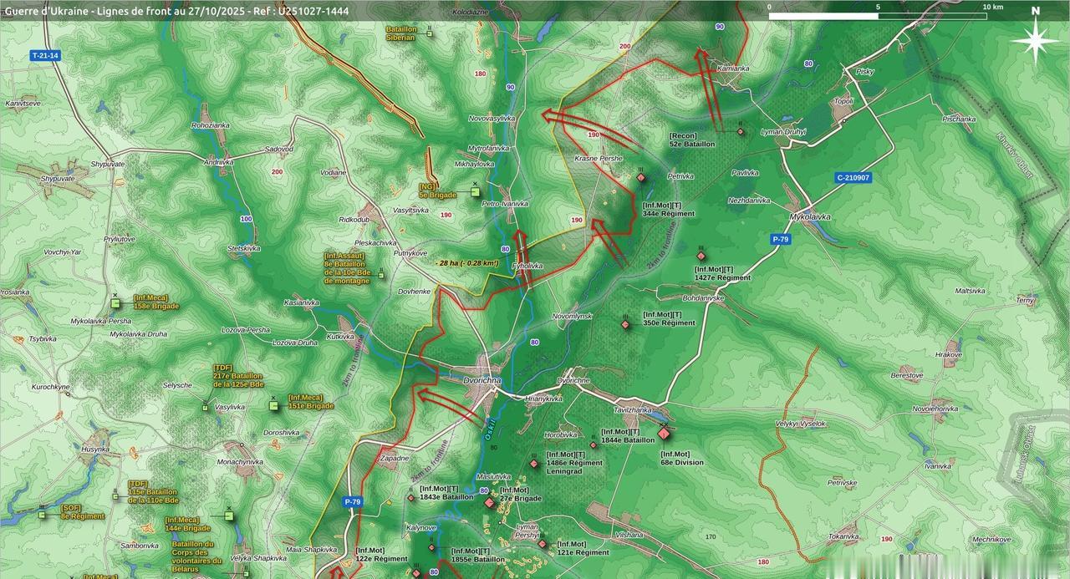Click the Novovasylivka village label
The image size is (1070, 579).
pos(492,119)
